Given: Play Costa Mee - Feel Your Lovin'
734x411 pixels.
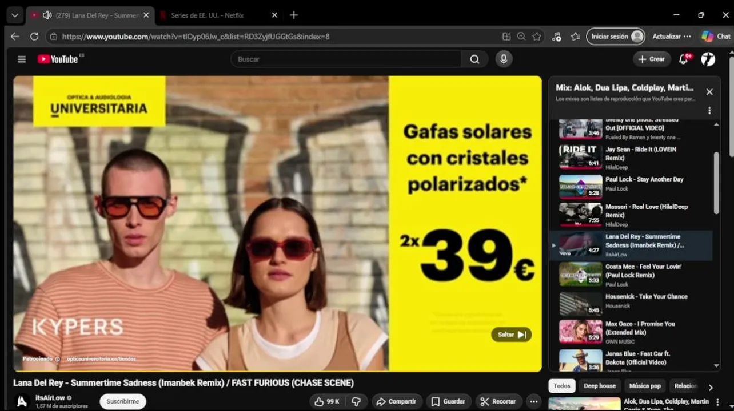Looking at the screenshot, I should point(631,275).
